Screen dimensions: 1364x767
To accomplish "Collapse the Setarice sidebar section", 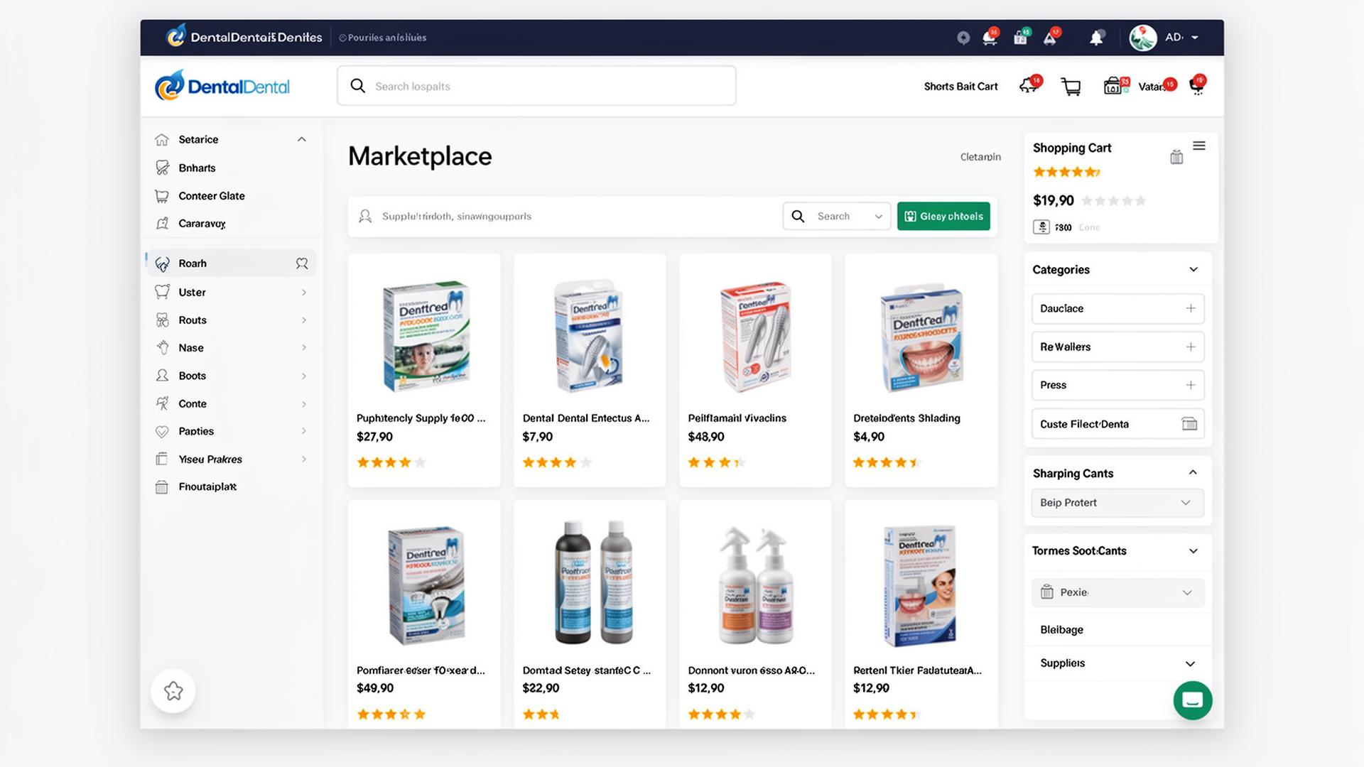I will tap(301, 139).
